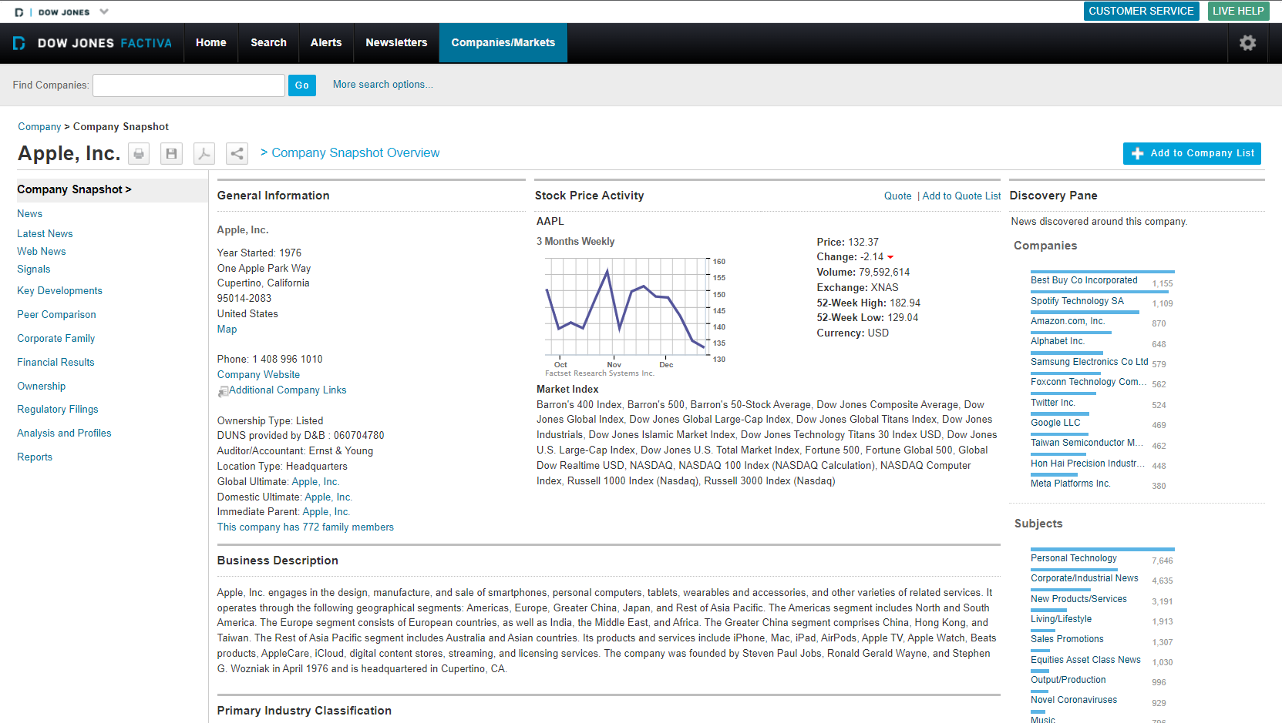Viewport: 1282px width, 723px height.
Task: Select Best Buy Co Incorporated in Discovery Pane
Action: 1084,280
